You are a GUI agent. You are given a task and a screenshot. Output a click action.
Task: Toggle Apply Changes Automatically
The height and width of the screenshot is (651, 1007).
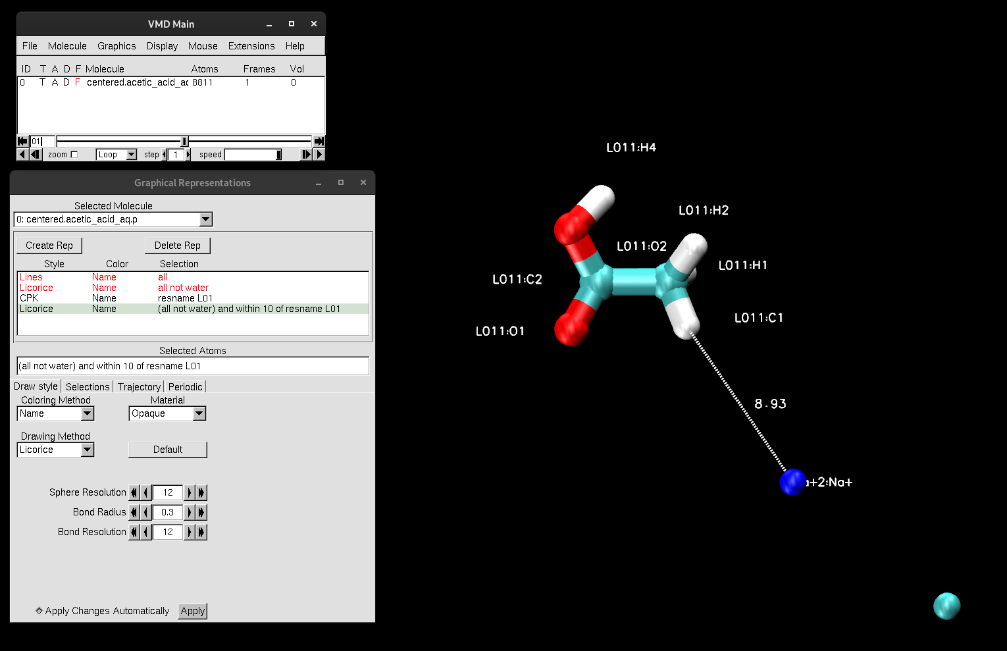tap(39, 611)
